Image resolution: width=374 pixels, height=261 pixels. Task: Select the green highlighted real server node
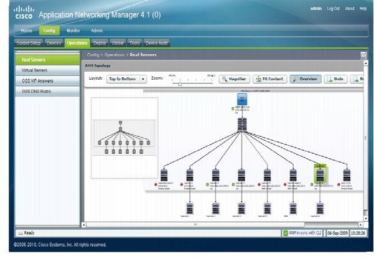[x=320, y=174]
